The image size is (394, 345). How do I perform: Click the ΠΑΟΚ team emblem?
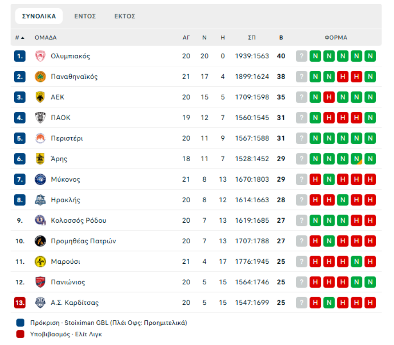[x=40, y=118]
